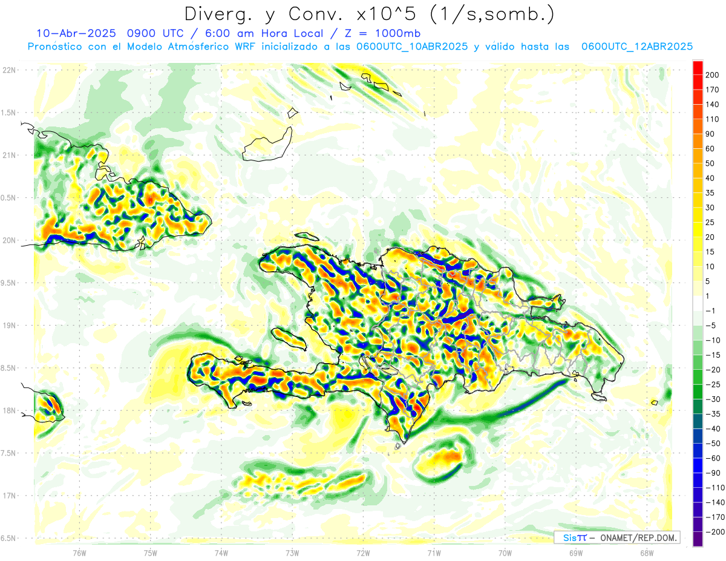Click the 73W longitude label
This screenshot has width=726, height=561.
(x=292, y=553)
